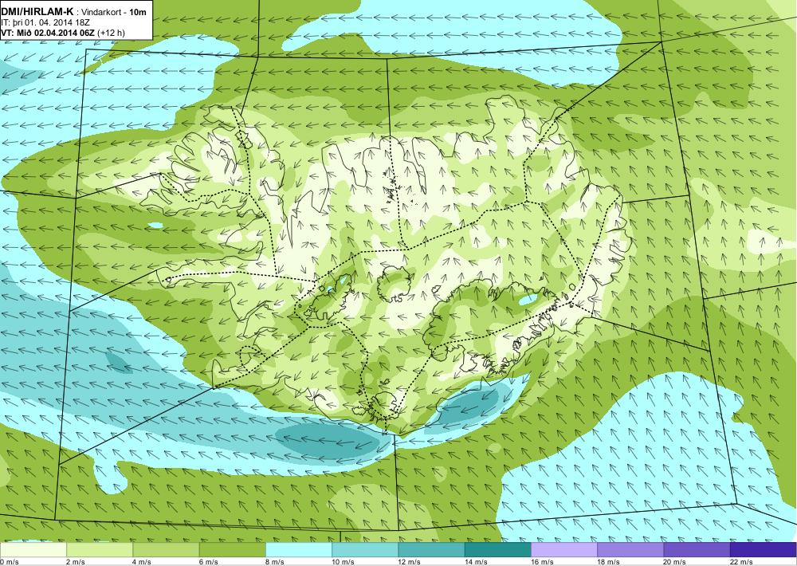
Task: Choose the dark teal 14–16 m/s swatch
Action: (497, 550)
